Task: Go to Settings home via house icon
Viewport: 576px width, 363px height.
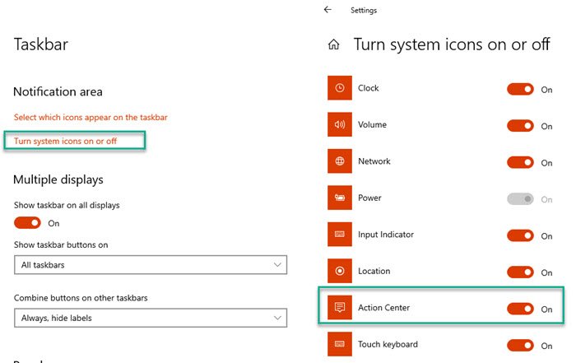Action: pos(333,44)
